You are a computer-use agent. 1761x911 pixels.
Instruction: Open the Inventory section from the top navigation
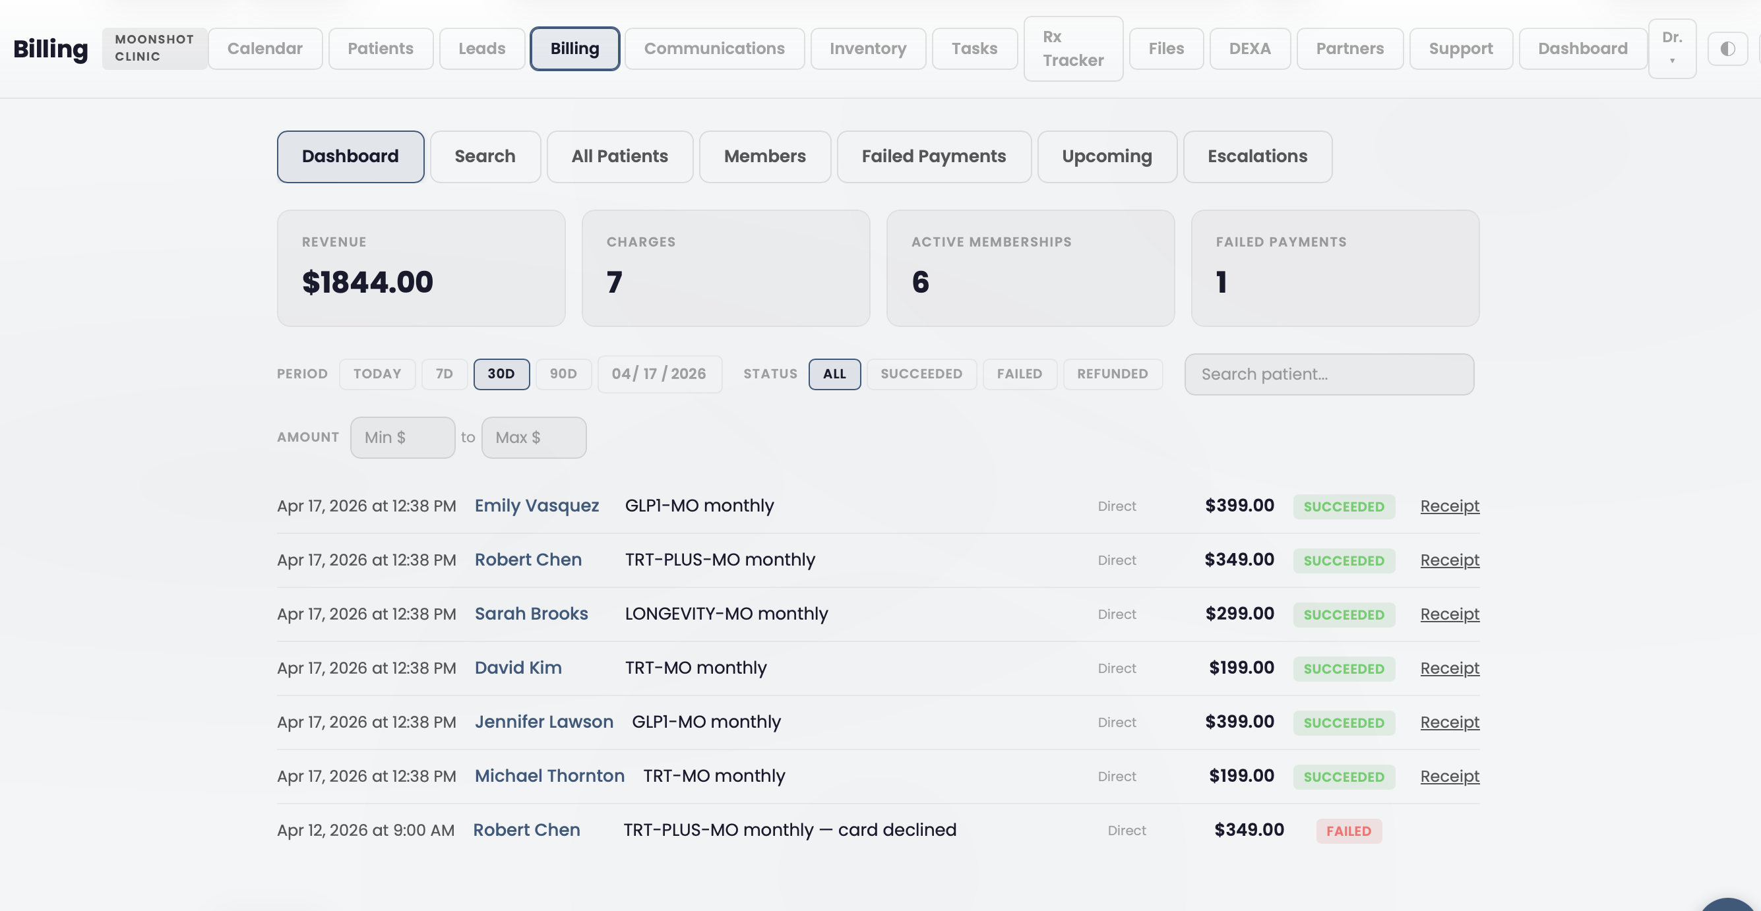(x=867, y=49)
